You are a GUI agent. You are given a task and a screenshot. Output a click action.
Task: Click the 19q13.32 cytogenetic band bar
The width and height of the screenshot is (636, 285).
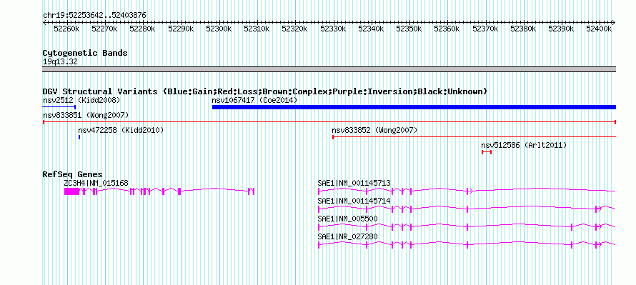pos(329,69)
